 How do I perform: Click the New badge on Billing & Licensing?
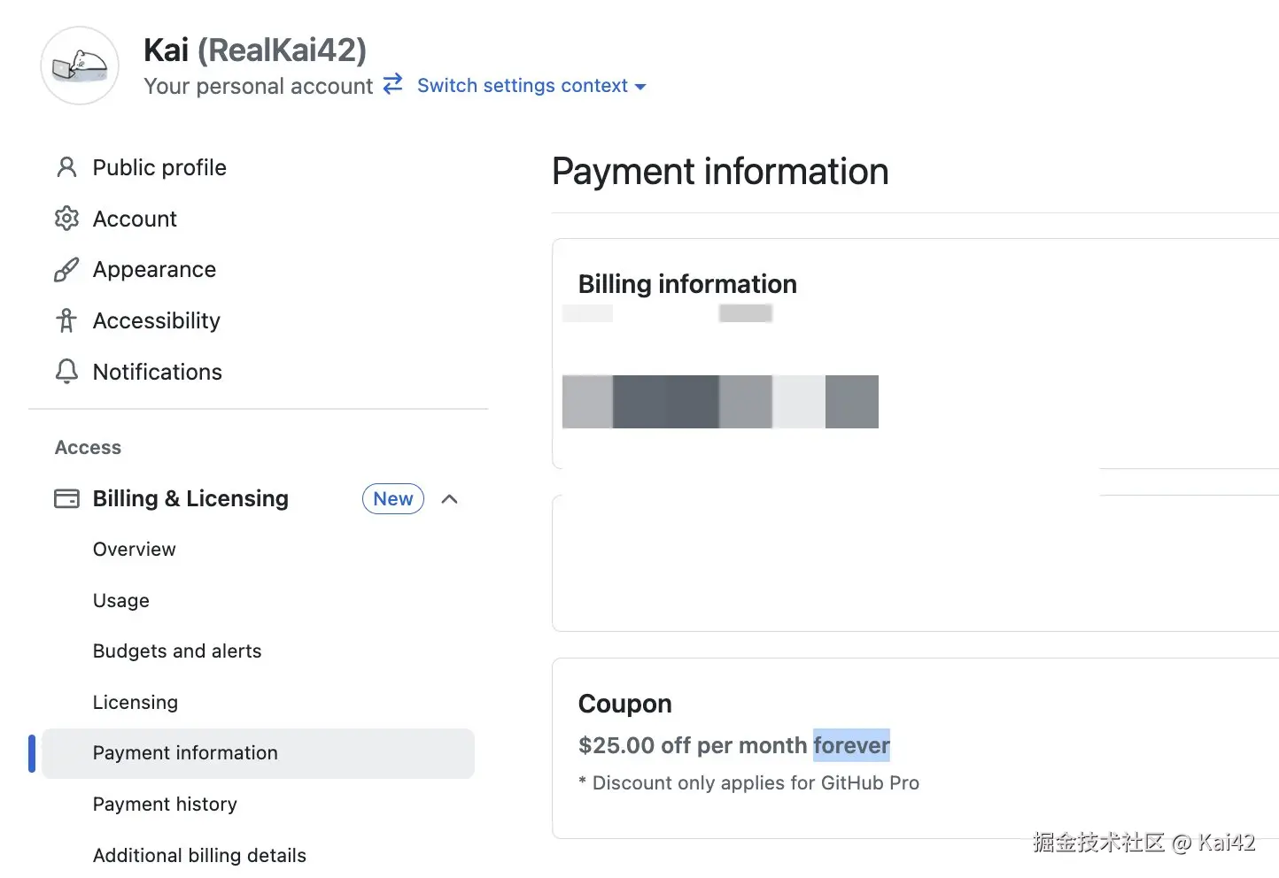pos(392,499)
